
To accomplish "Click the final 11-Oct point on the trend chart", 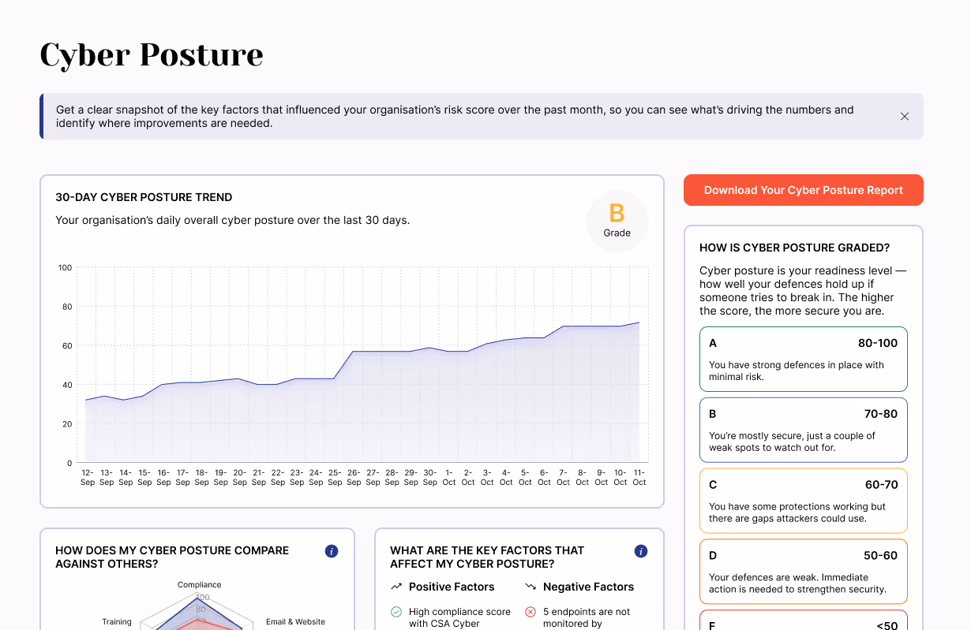I will coord(639,322).
